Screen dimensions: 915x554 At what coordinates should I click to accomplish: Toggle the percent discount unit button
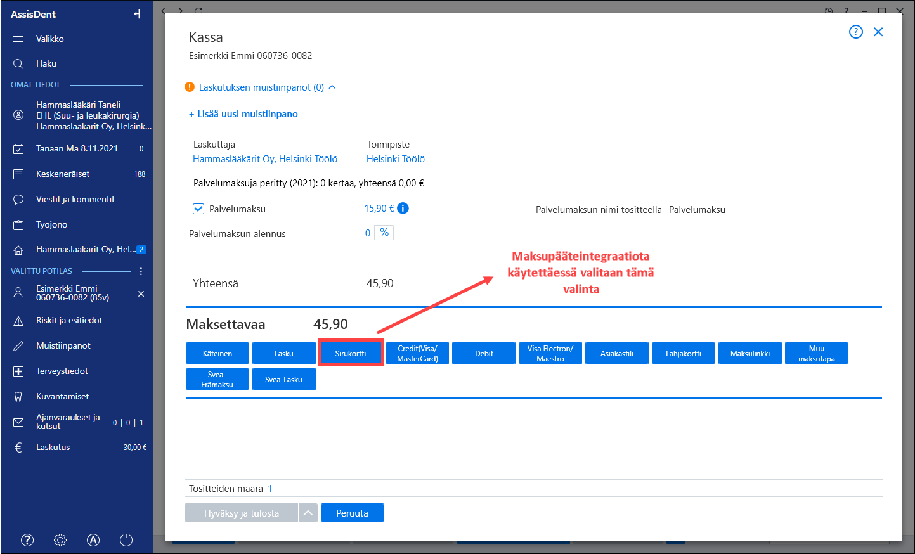[x=384, y=233]
